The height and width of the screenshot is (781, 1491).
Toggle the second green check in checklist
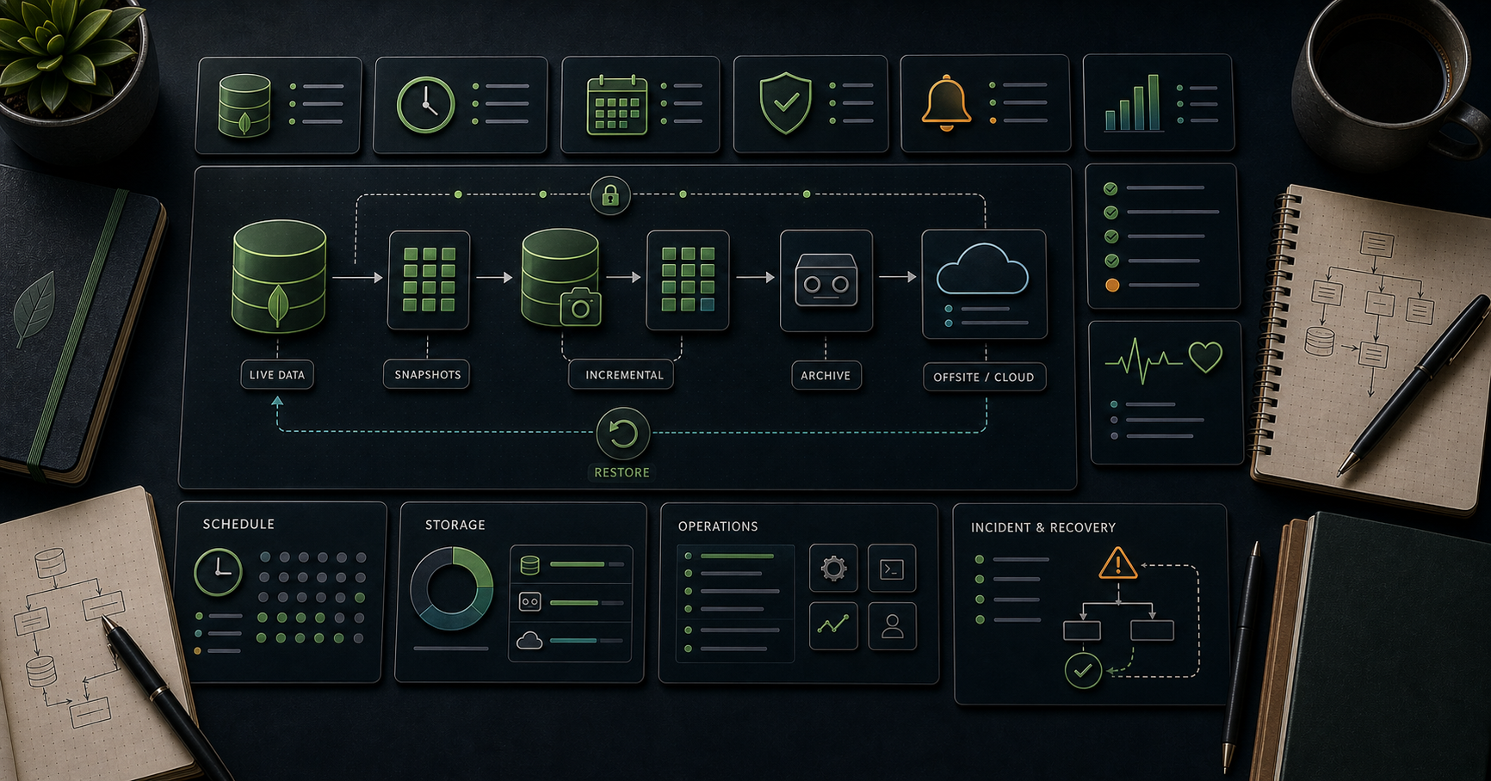1111,212
